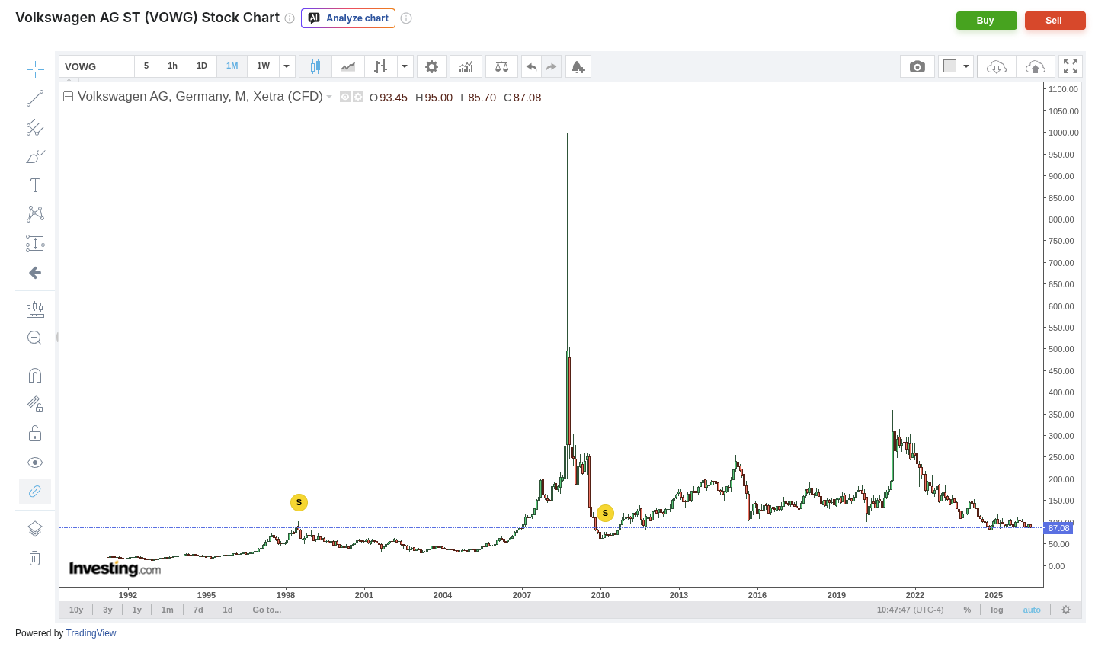Image resolution: width=1095 pixels, height=650 pixels.
Task: Toggle magnet mode for drawings
Action: [x=35, y=376]
